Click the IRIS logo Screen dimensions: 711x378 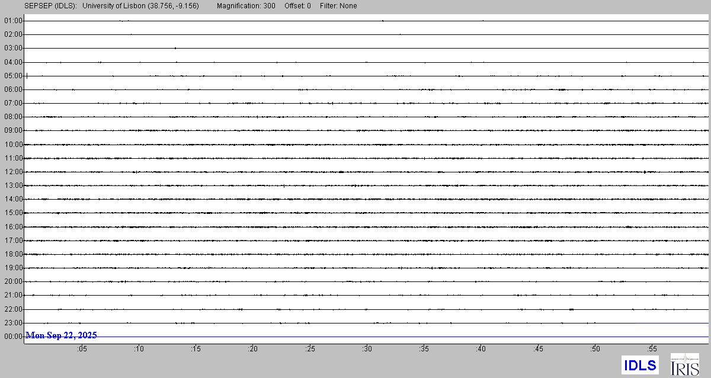click(684, 364)
